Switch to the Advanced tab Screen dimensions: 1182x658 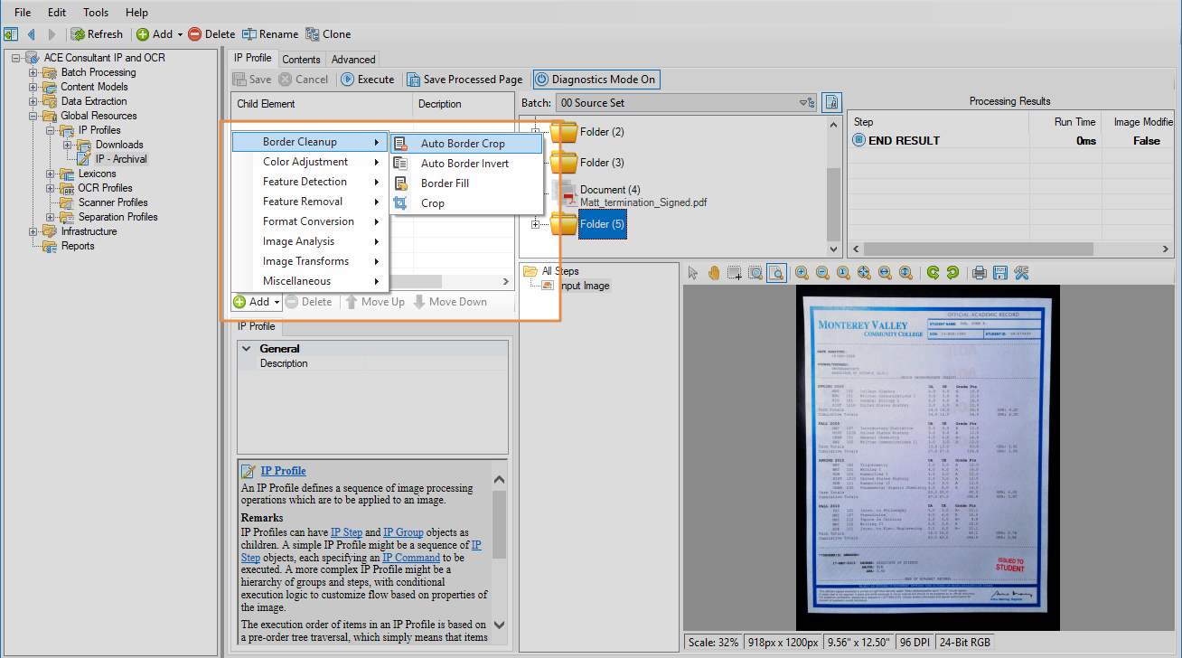[x=352, y=60]
